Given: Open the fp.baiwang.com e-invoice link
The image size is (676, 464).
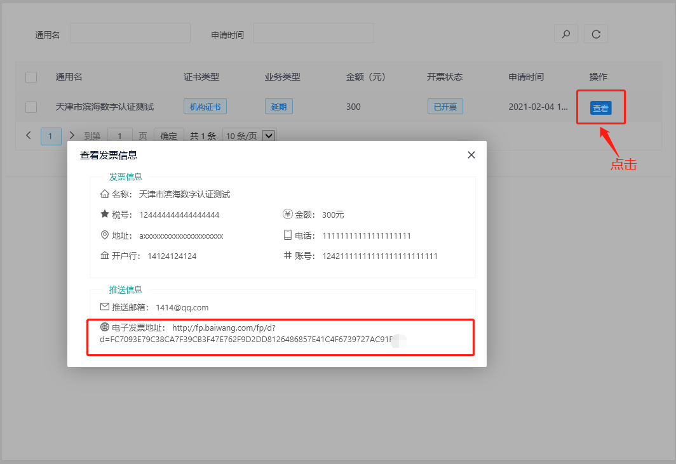Looking at the screenshot, I should point(224,328).
